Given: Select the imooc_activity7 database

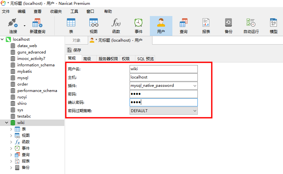Looking at the screenshot, I should point(31,59).
